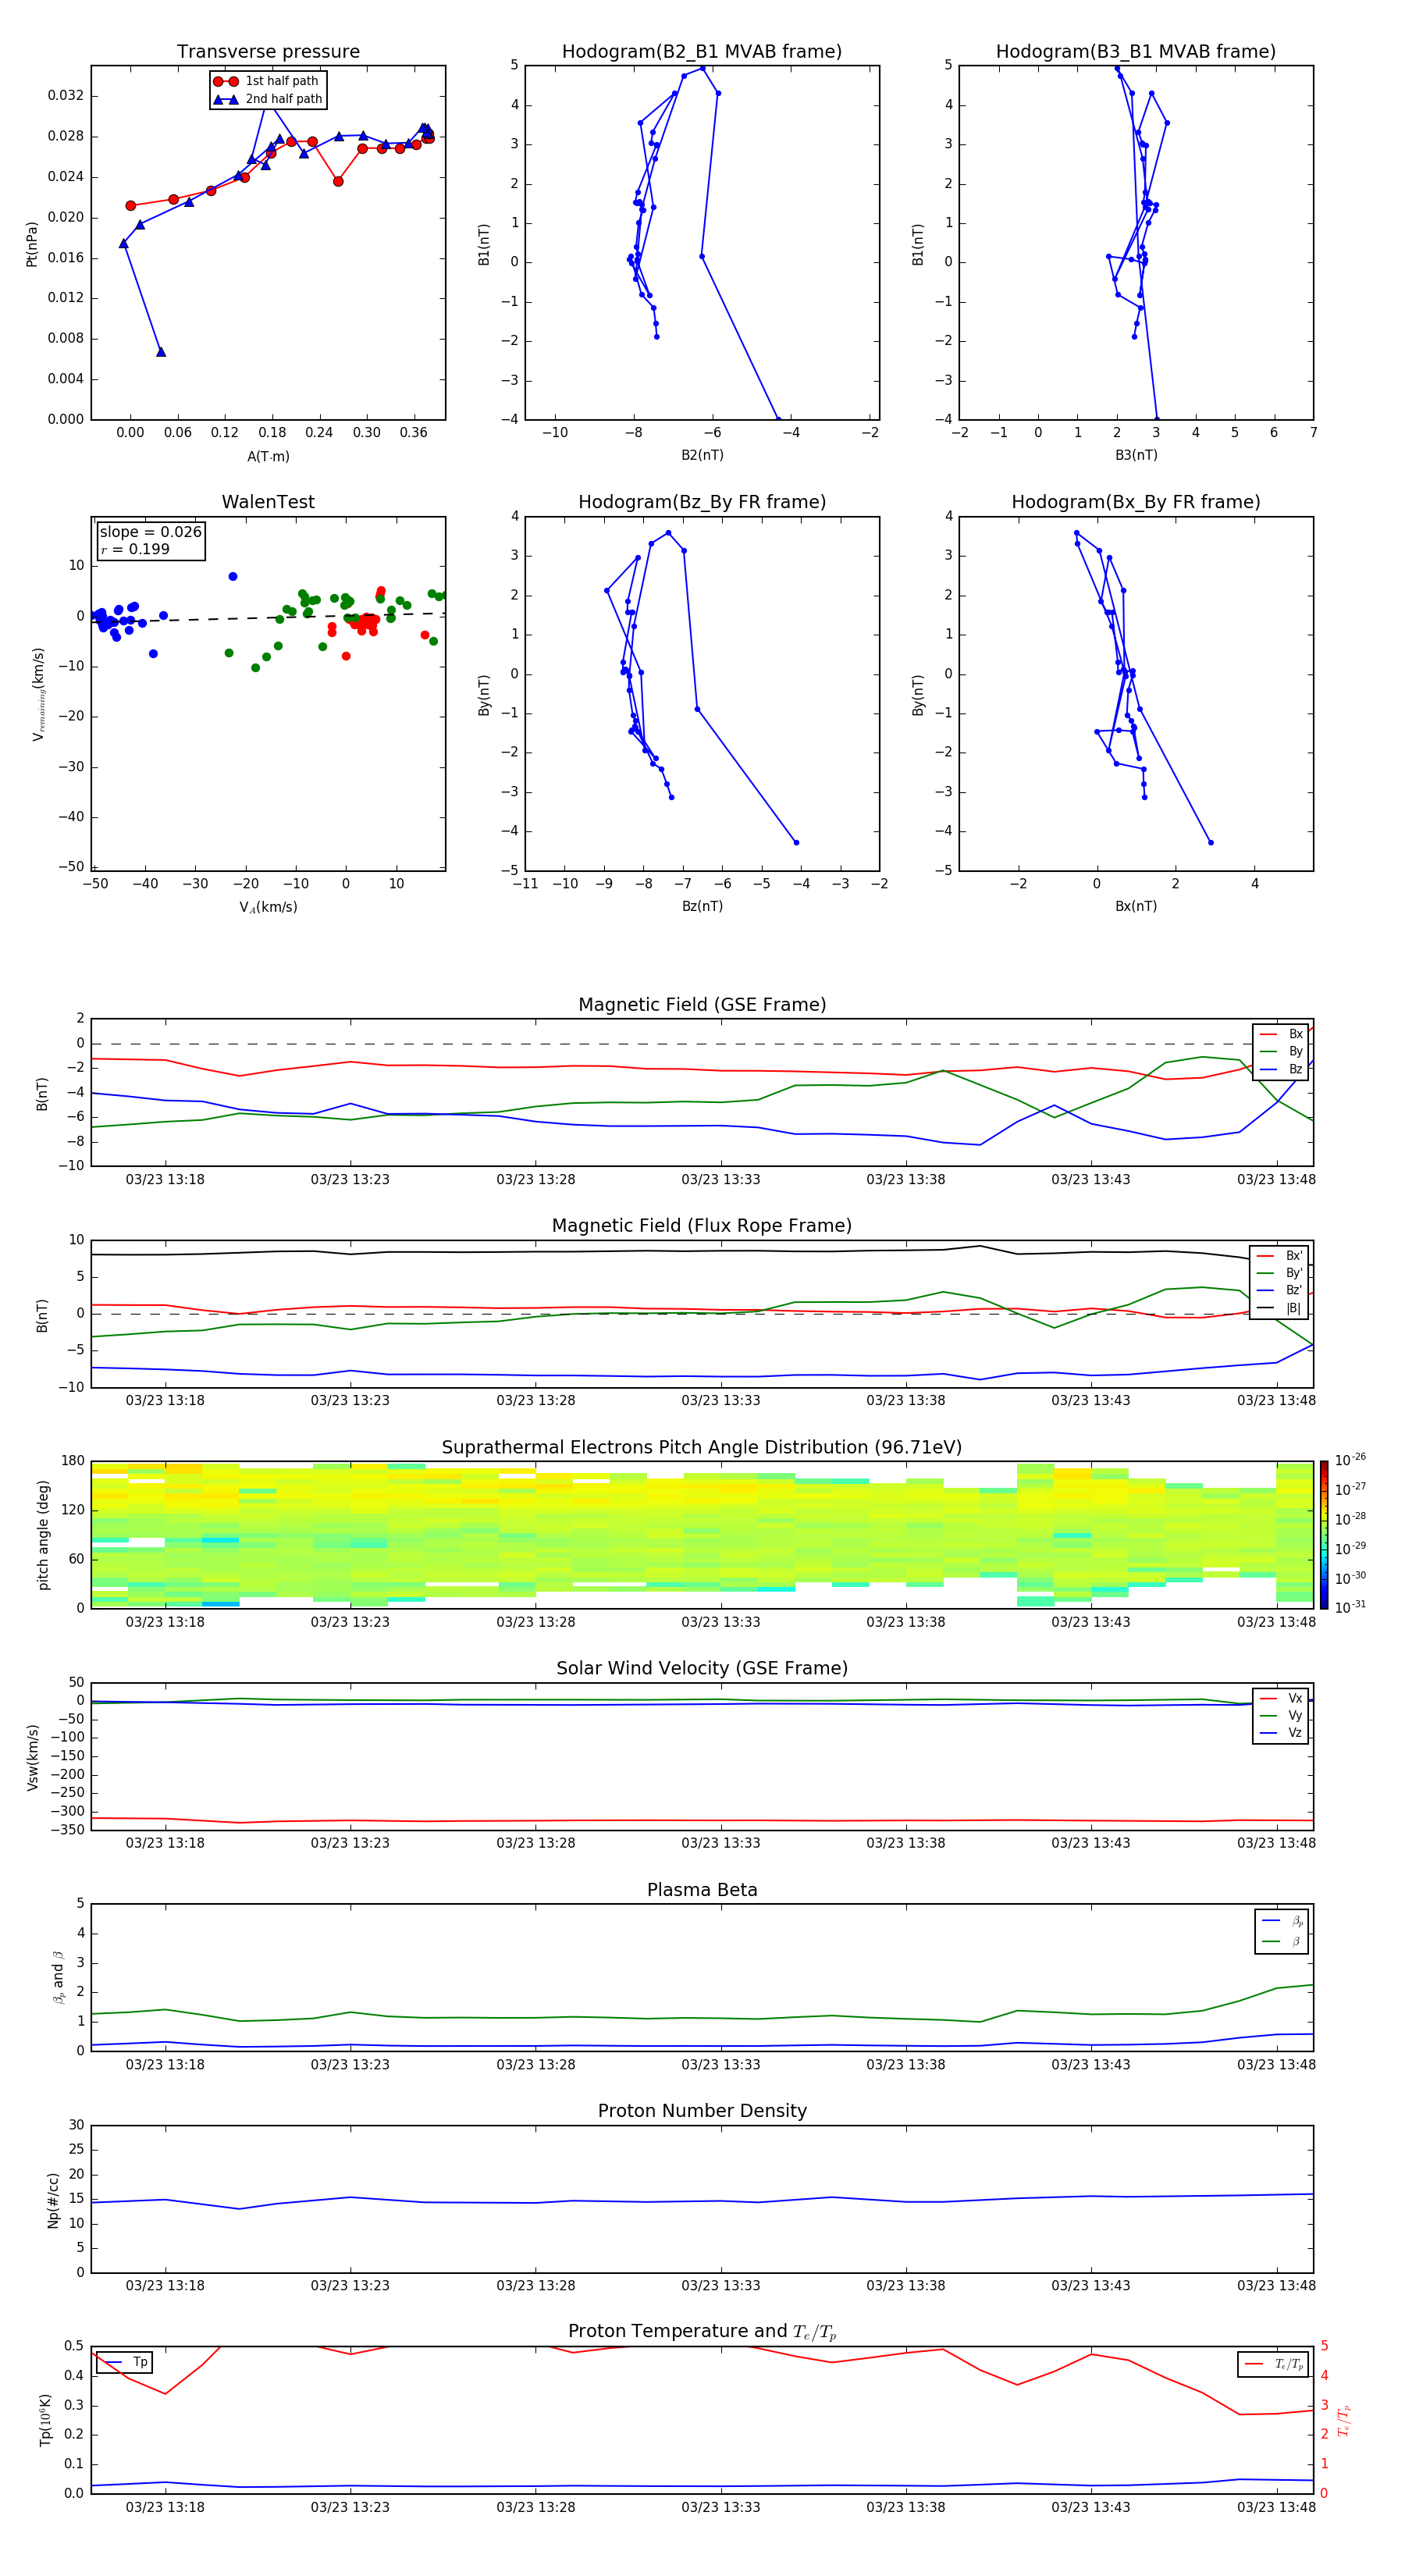Click the Hodogram(Bx_By FR frame) title
The height and width of the screenshot is (2576, 1405).
coord(1136,502)
